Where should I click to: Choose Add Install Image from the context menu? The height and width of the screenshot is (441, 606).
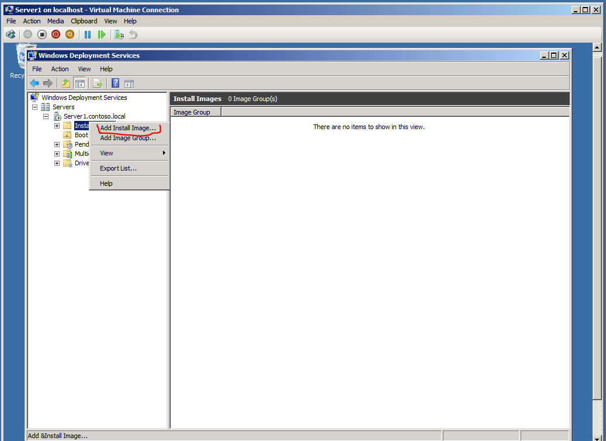pos(130,128)
